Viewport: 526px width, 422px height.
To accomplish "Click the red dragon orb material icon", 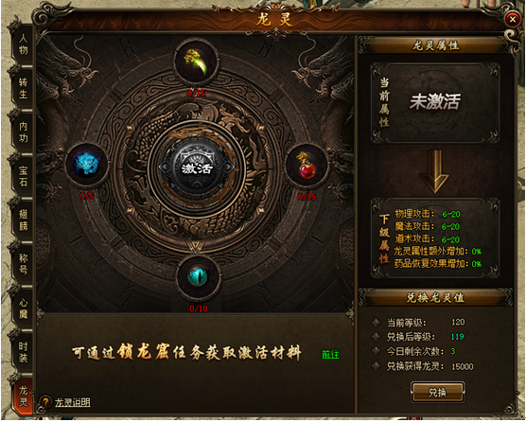I will (307, 165).
